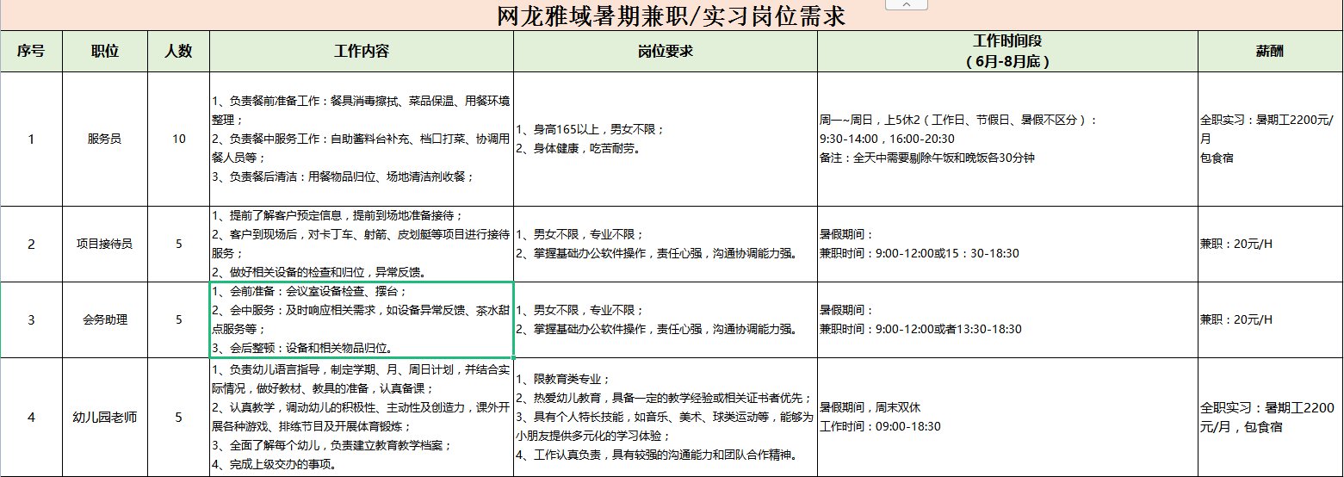This screenshot has height=477, width=1344.
Task: Select serial number cell 2
Action: [x=31, y=244]
